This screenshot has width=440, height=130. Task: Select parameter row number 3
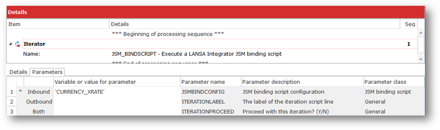(12, 112)
